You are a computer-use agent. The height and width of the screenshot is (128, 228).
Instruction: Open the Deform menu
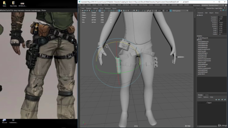point(164,5)
